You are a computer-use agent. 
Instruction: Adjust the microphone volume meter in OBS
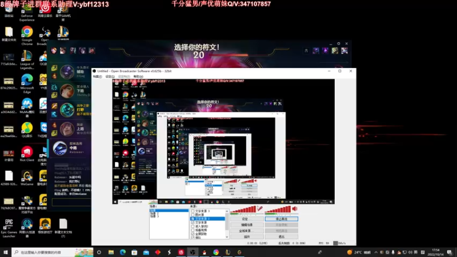click(x=243, y=209)
